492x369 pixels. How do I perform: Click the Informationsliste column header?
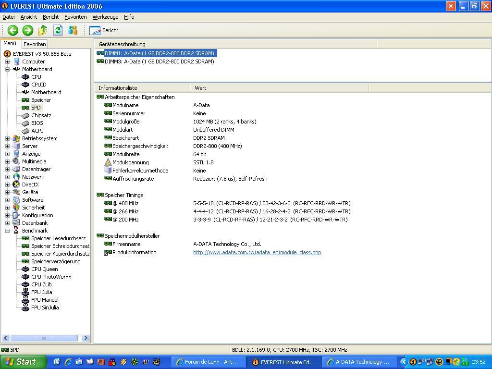tap(142, 88)
